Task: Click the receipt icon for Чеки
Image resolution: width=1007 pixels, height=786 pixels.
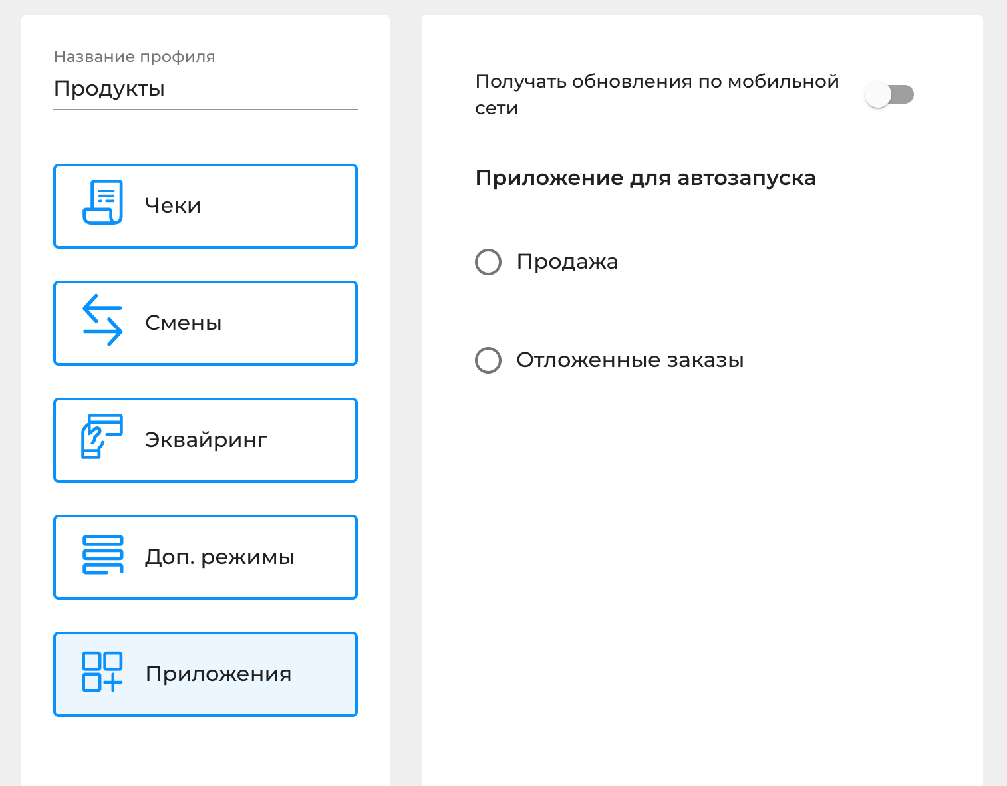Action: [x=102, y=202]
